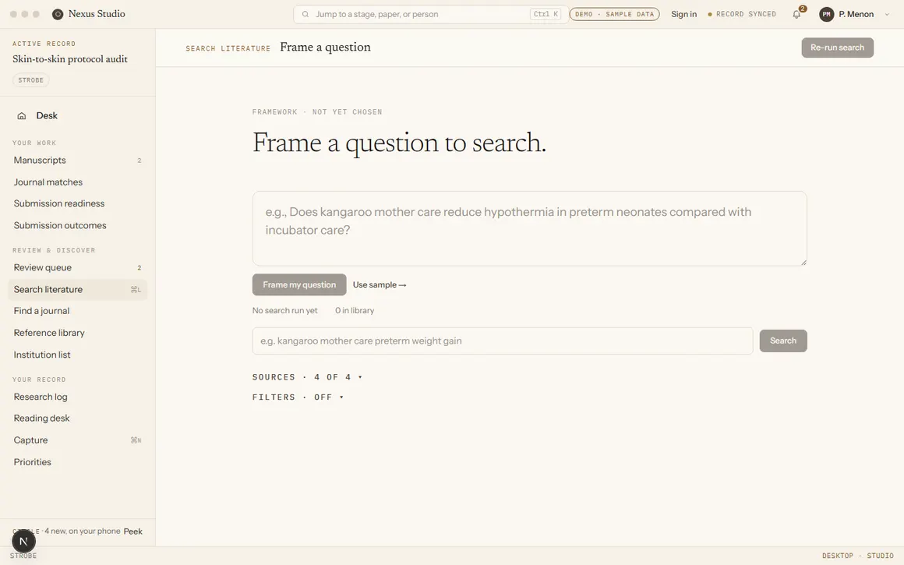Click the 0 in library text
904x565 pixels.
[x=355, y=311]
